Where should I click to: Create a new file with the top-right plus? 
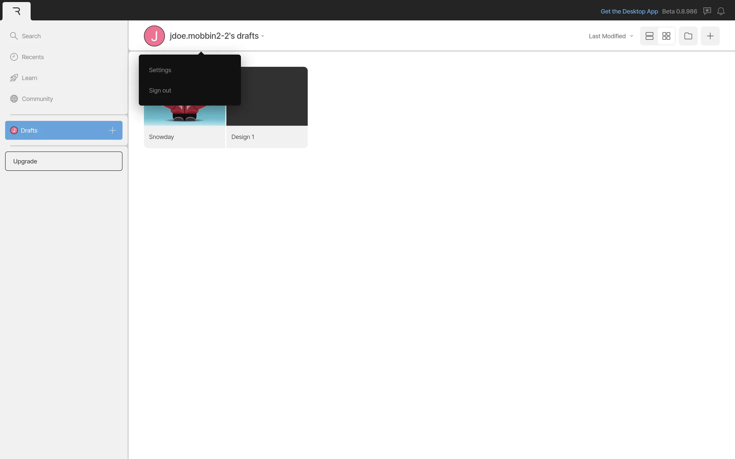tap(710, 36)
